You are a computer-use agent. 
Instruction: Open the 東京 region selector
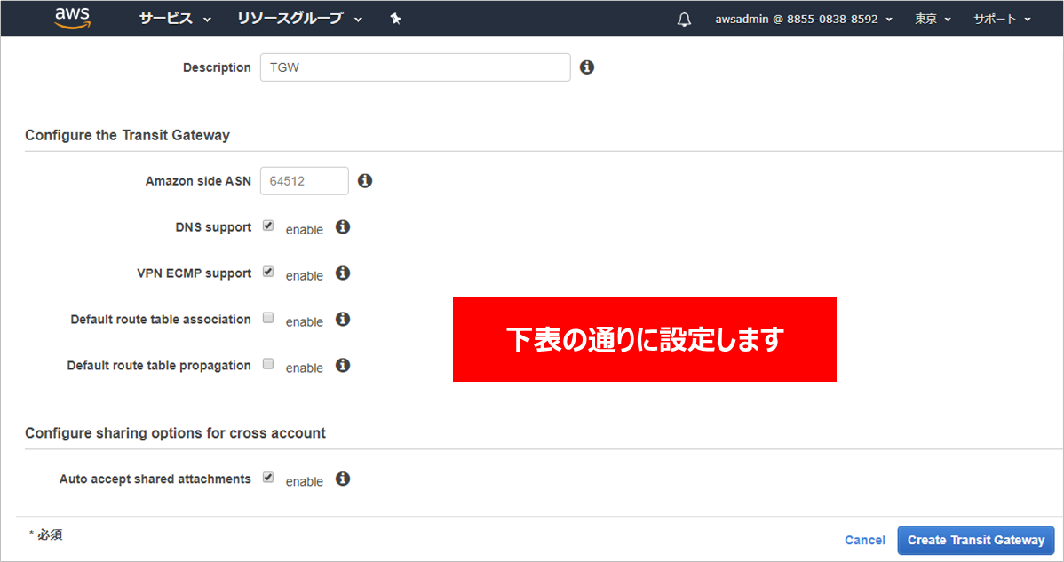[x=933, y=19]
